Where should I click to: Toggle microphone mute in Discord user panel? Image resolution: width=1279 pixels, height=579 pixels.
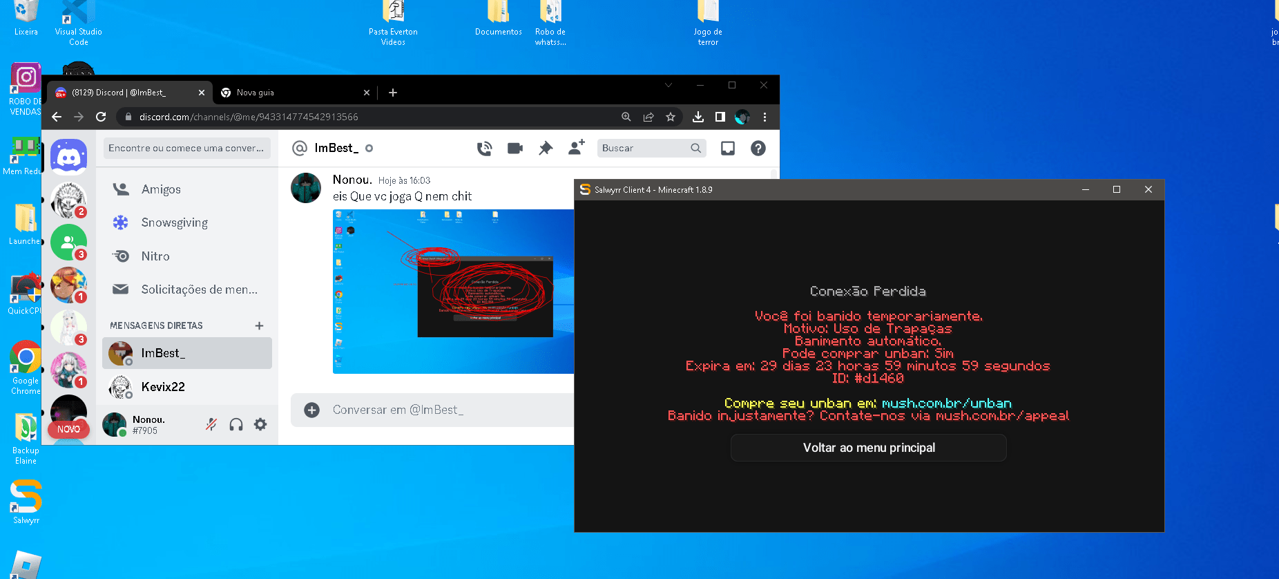point(211,424)
